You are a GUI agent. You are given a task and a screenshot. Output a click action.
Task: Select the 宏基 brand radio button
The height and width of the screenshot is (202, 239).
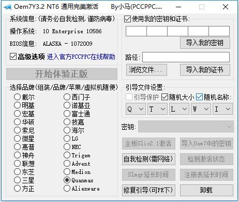[17, 114]
